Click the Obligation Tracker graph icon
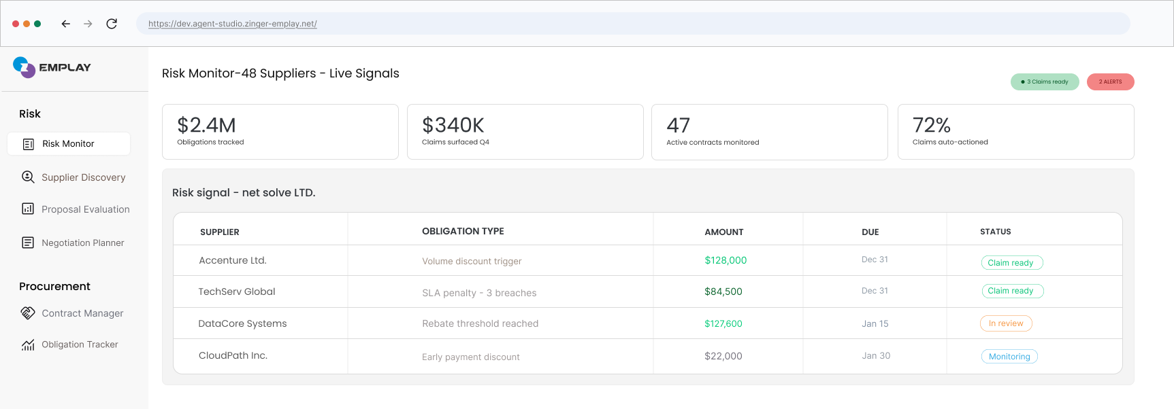Image resolution: width=1174 pixels, height=409 pixels. click(x=28, y=344)
